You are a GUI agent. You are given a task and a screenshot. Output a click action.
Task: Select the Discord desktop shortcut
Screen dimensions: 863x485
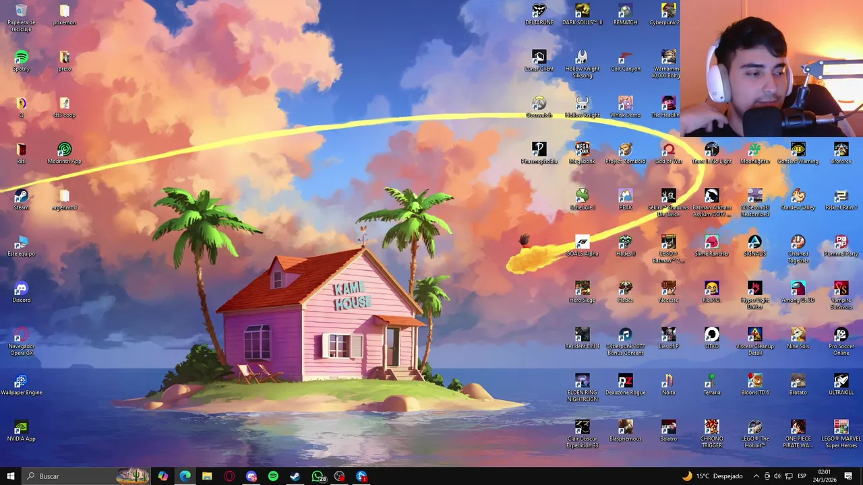(x=22, y=292)
